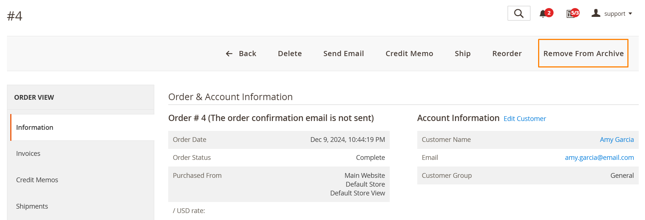
Task: Click the red notification count badge
Action: pyautogui.click(x=549, y=13)
